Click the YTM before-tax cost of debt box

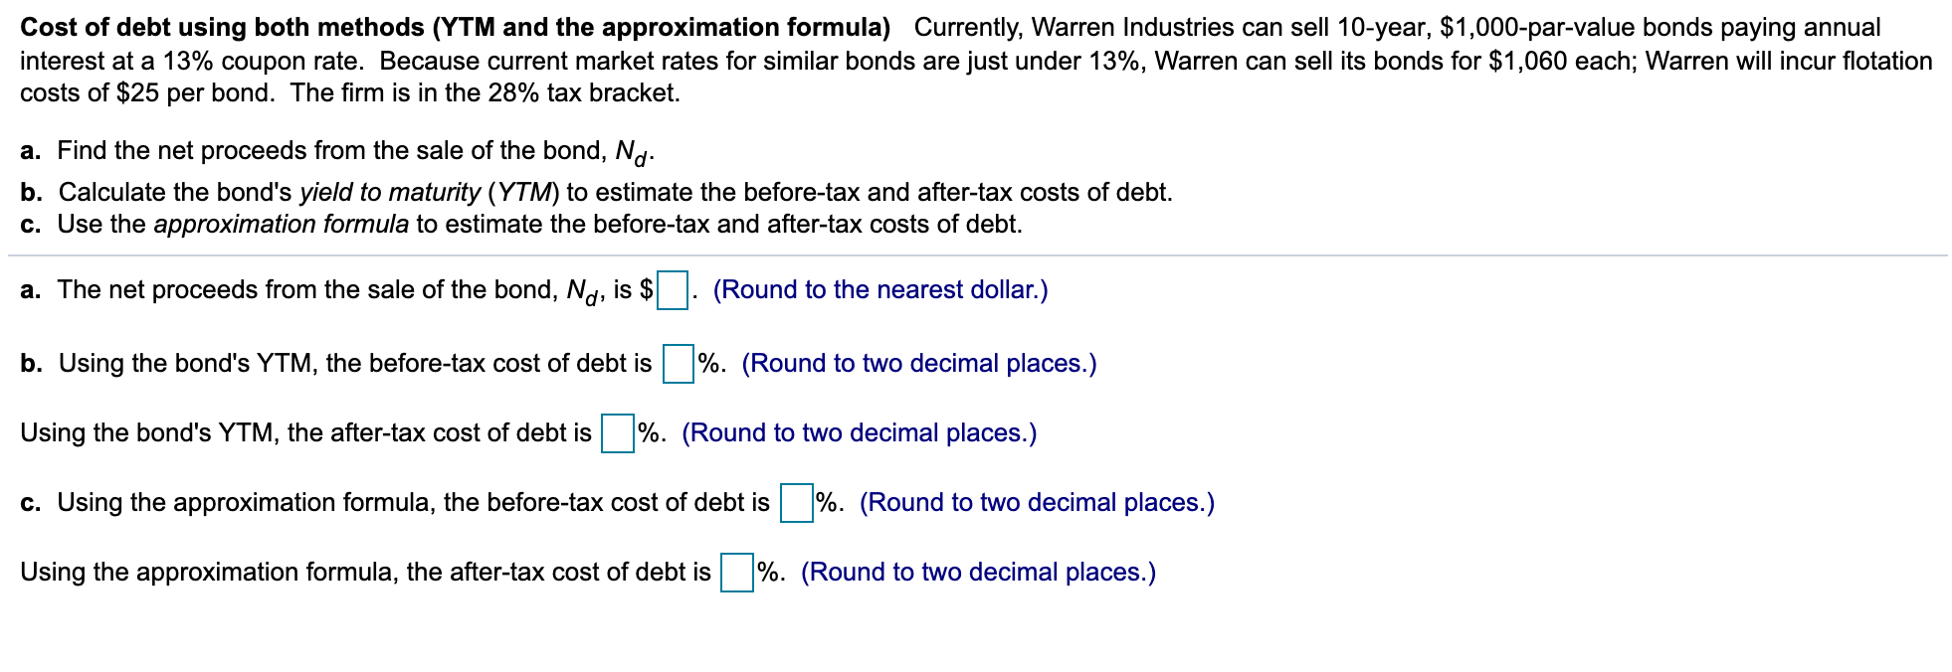pyautogui.click(x=677, y=363)
